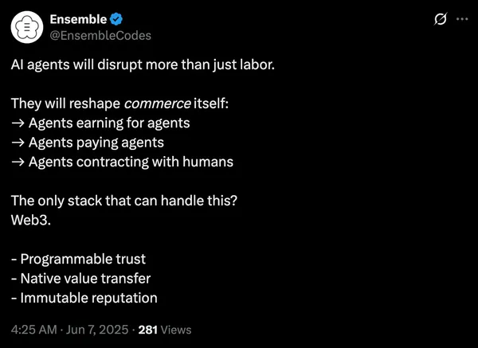The width and height of the screenshot is (478, 348).
Task: Click the only stack question line
Action: pyautogui.click(x=124, y=201)
